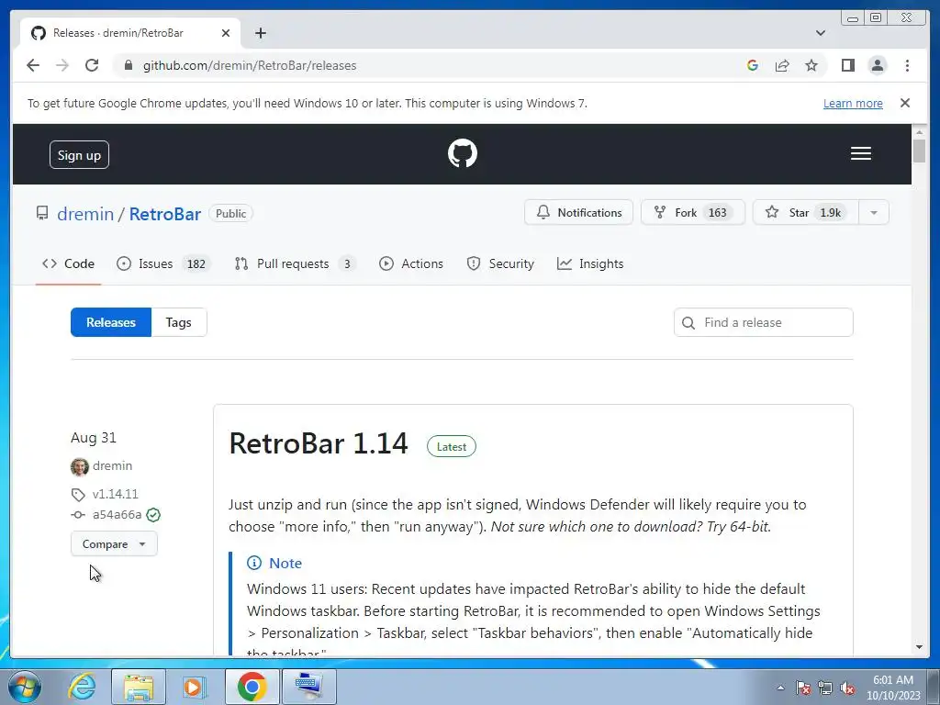Viewport: 940px width, 705px height.
Task: Open the taskbar clock and date
Action: click(893, 688)
